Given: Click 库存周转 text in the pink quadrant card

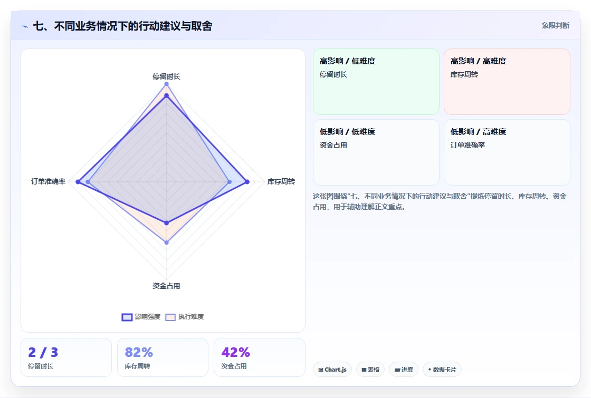Looking at the screenshot, I should tap(464, 74).
